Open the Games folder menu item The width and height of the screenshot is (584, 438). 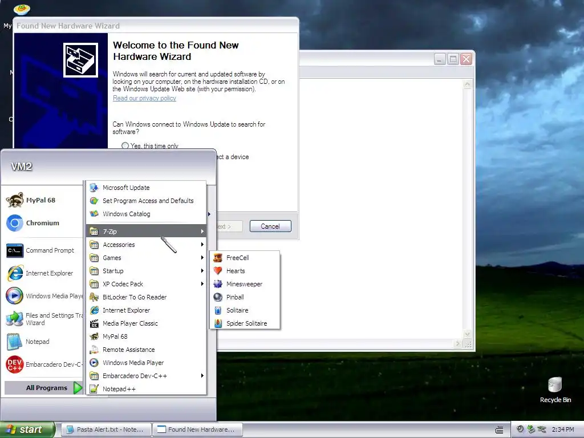tap(146, 258)
